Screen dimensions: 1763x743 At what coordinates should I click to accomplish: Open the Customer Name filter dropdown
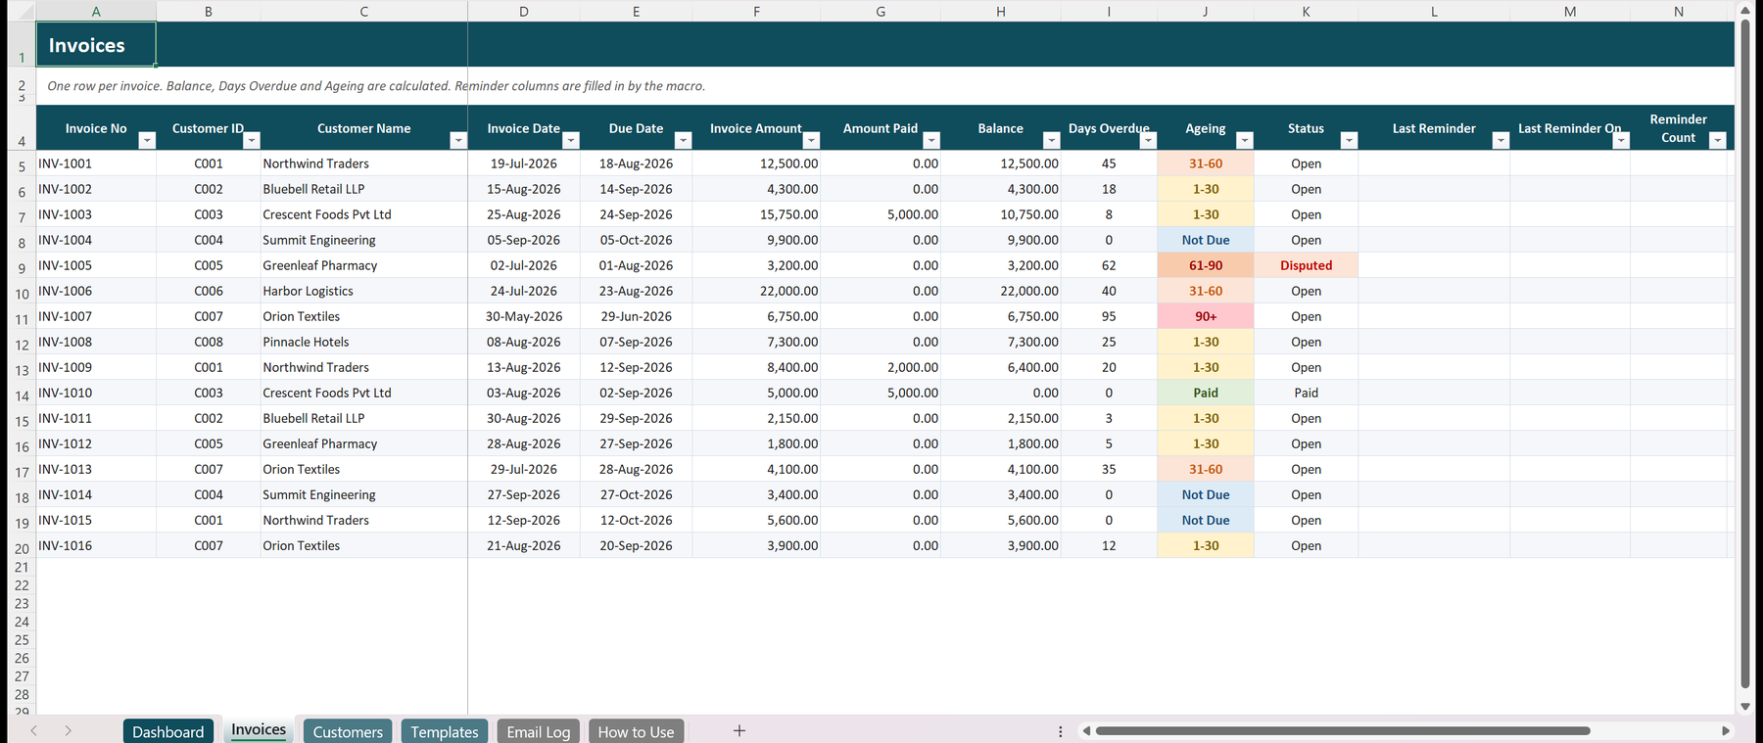tap(457, 141)
